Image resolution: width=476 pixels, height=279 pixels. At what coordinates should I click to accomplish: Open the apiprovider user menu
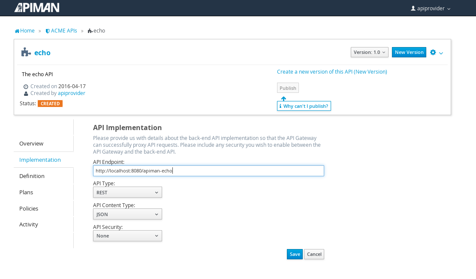click(x=431, y=9)
